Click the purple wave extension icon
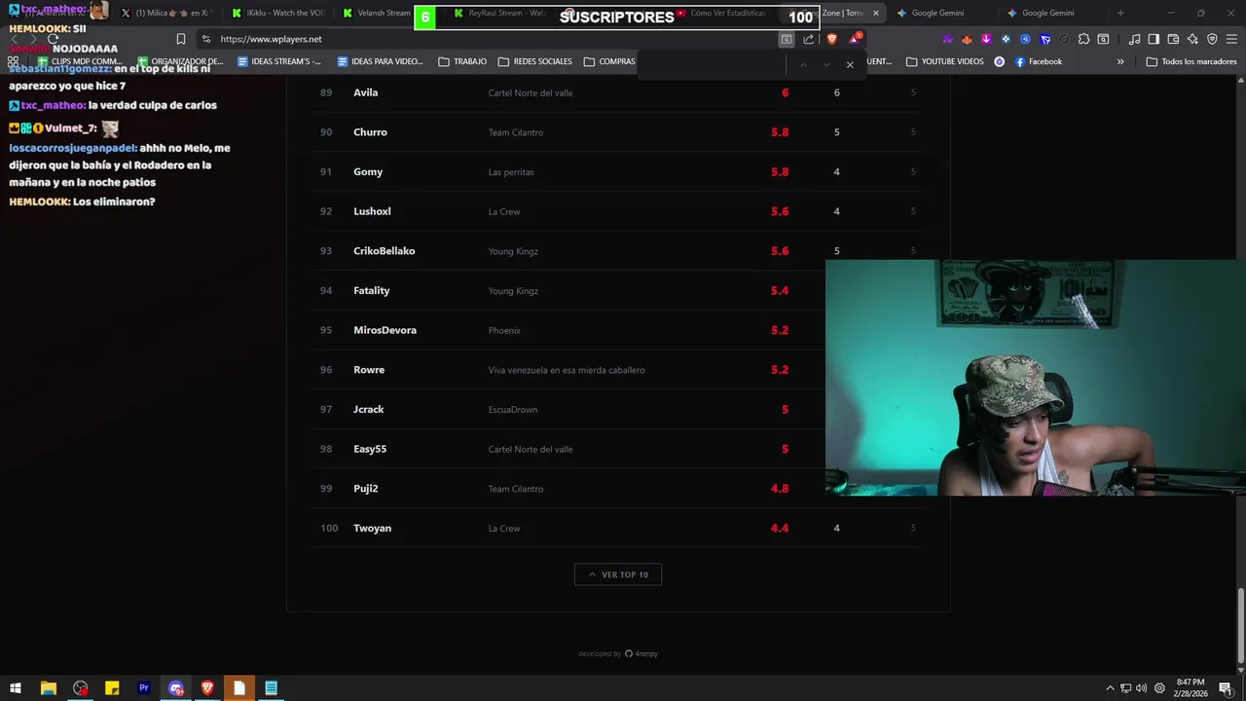1246x701 pixels. [947, 39]
